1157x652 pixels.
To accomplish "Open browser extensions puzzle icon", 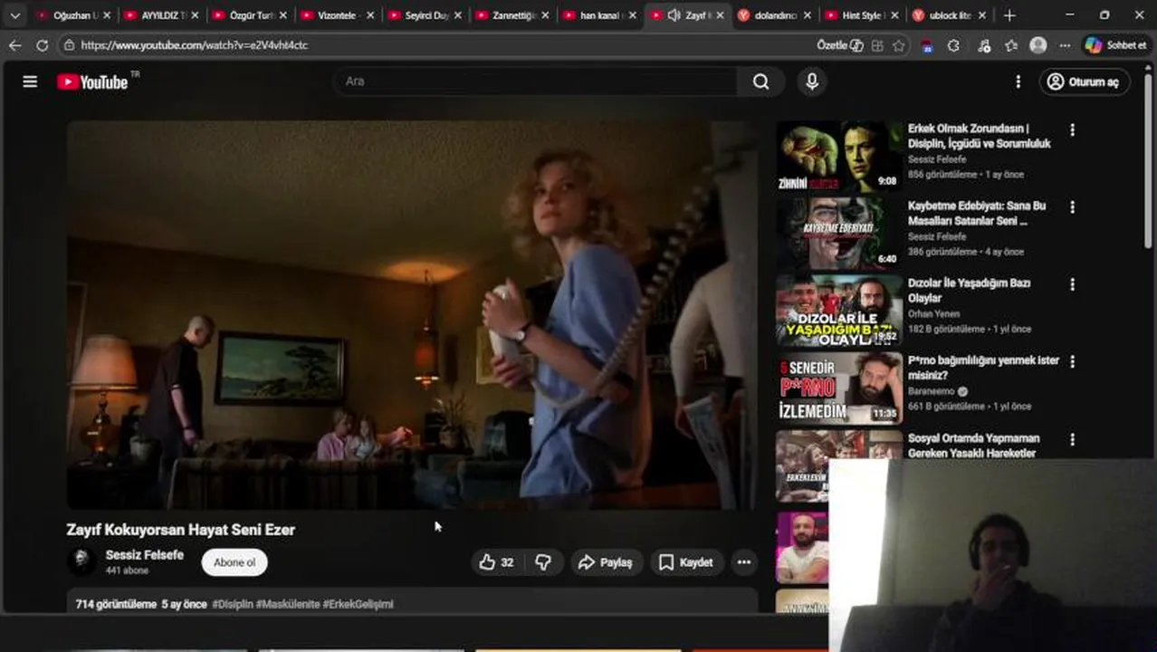I will 953,45.
